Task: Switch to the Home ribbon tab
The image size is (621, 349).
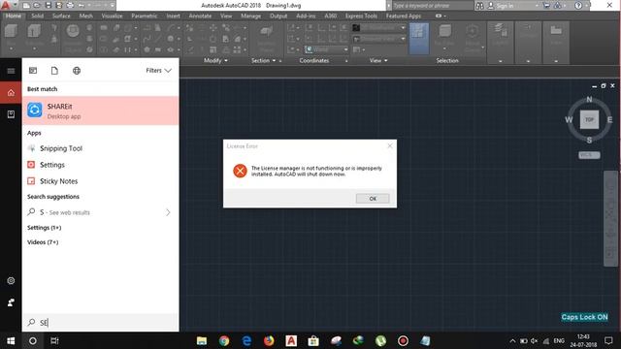Action: coord(13,16)
